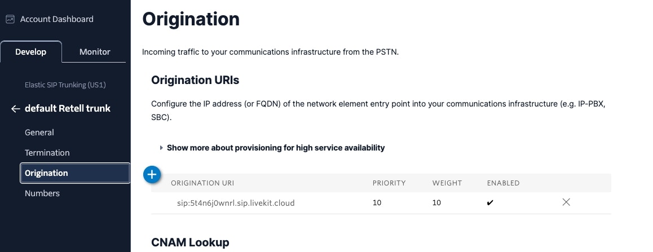Open Elastic SIP Trunking (US1) breadcrumb

coord(65,85)
